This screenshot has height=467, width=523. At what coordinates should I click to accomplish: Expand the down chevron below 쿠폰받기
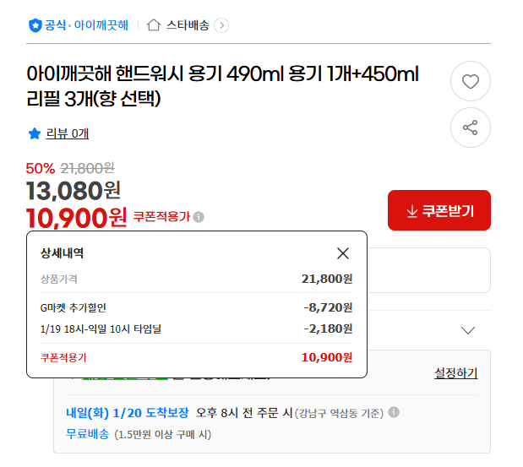pyautogui.click(x=468, y=330)
